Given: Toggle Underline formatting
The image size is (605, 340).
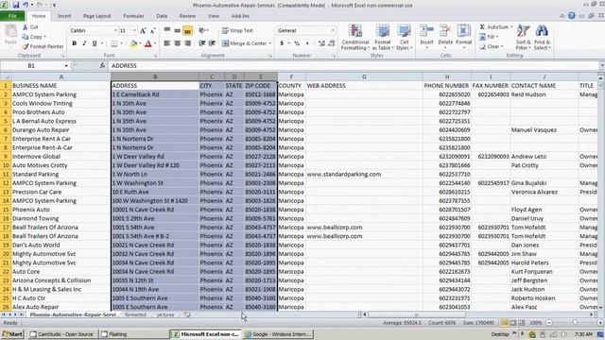Looking at the screenshot, I should 95,43.
